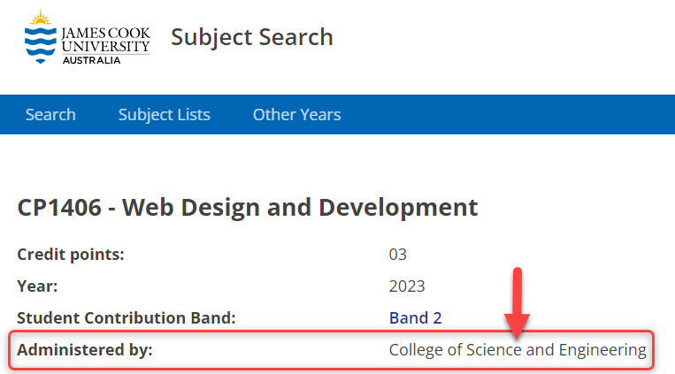This screenshot has width=675, height=374.
Task: Follow the Band 2 link
Action: click(x=416, y=317)
